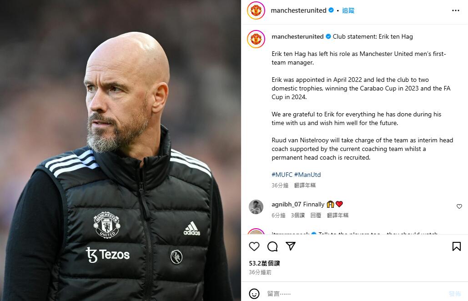
Task: Click manchesterunited profile avatar in header
Action: coord(256,10)
